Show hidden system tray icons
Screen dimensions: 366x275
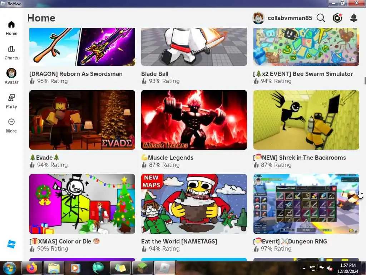click(x=304, y=268)
